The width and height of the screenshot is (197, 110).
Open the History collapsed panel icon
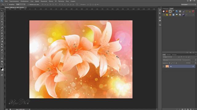tap(160, 10)
